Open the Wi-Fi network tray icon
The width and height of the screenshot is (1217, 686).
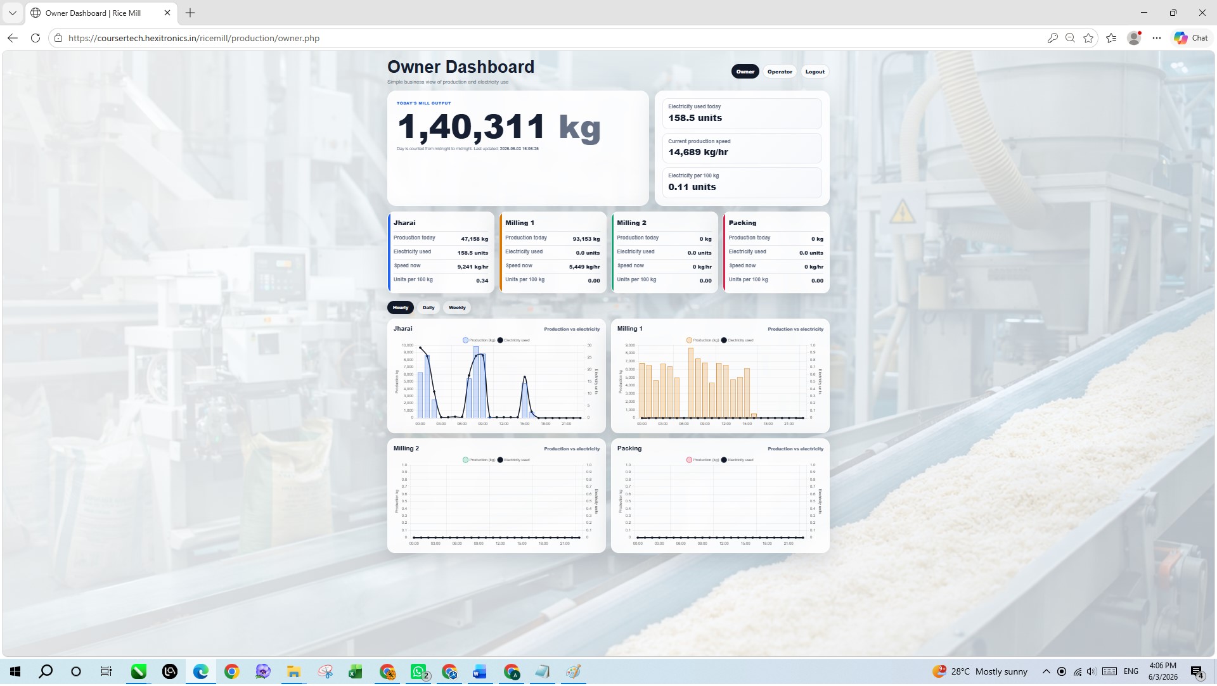(x=1077, y=672)
